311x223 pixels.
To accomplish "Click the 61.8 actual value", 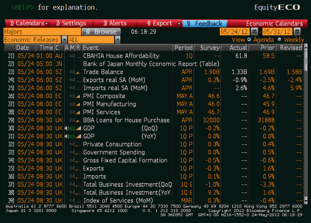I will 241,56.
